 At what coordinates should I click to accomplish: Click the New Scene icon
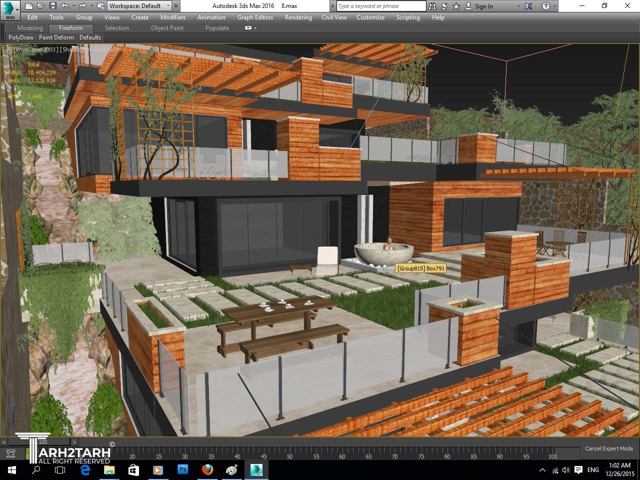coord(29,6)
